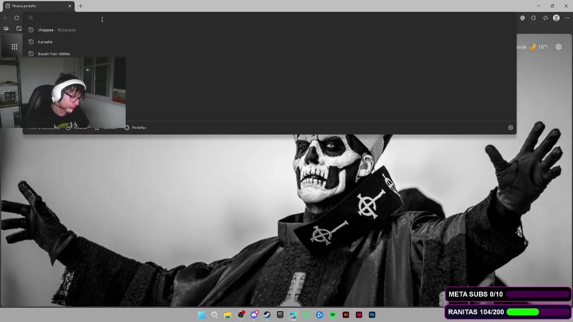Open OBS Studio from taskbar
The image size is (573, 322).
241,315
